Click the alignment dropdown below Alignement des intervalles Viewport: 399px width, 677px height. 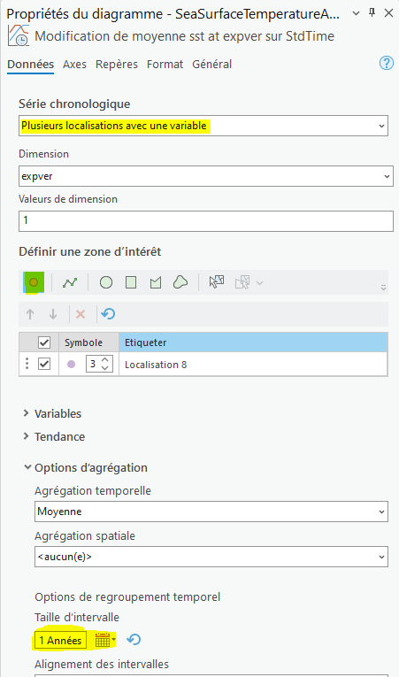[x=211, y=675]
